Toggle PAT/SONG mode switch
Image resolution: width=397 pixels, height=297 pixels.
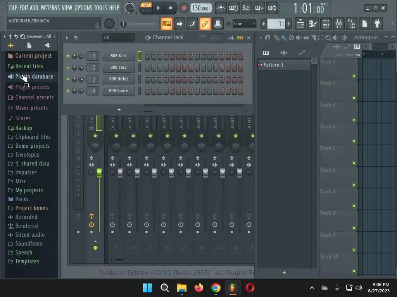pos(146,8)
